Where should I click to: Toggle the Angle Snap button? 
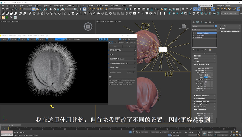coord(93,9)
